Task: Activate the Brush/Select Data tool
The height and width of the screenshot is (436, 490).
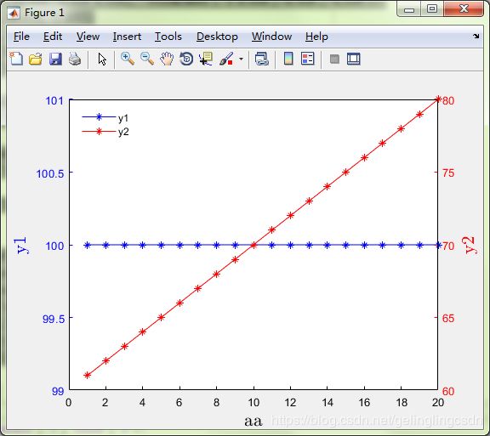Action: 226,59
